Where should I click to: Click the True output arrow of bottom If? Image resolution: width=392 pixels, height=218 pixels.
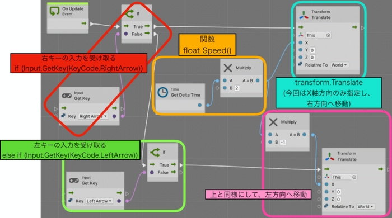(173, 164)
